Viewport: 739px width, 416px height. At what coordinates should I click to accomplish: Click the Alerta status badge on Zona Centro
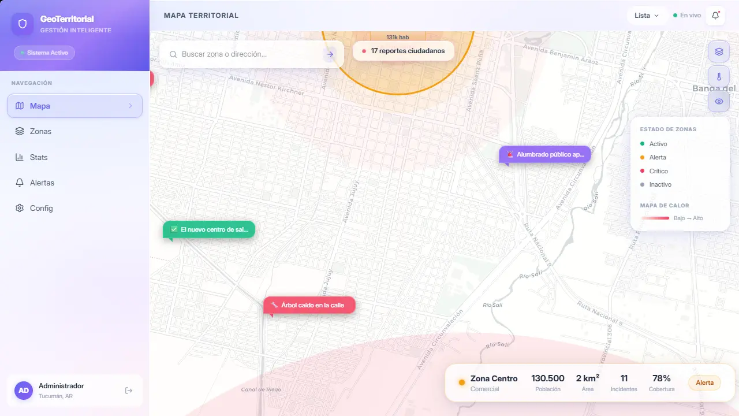(x=704, y=382)
